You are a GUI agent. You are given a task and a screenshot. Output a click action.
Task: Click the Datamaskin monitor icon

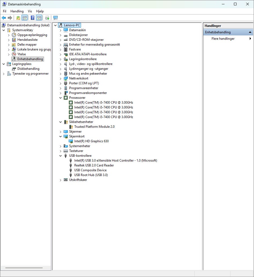(66, 30)
